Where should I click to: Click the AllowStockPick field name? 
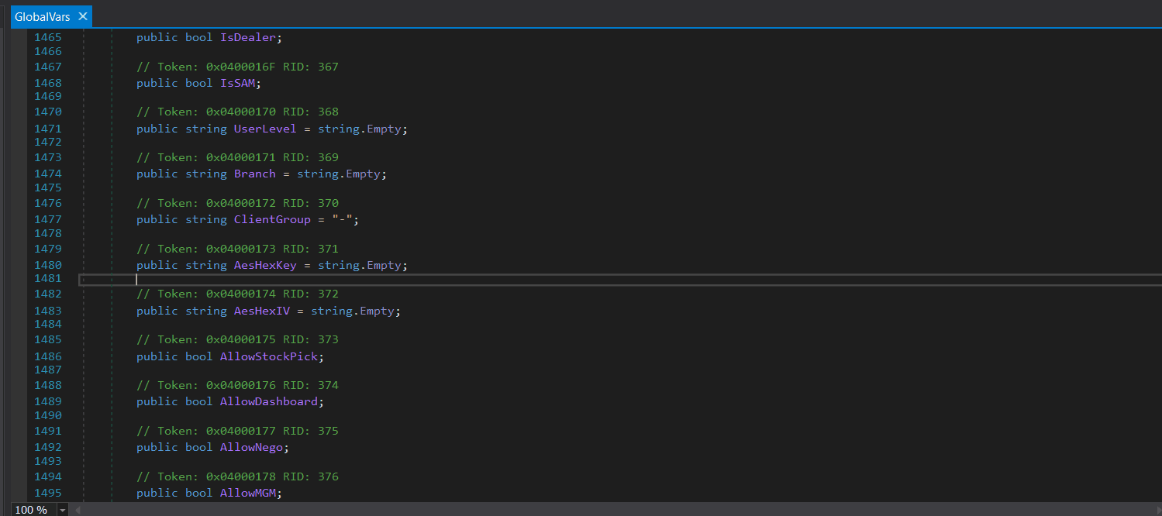coord(269,356)
